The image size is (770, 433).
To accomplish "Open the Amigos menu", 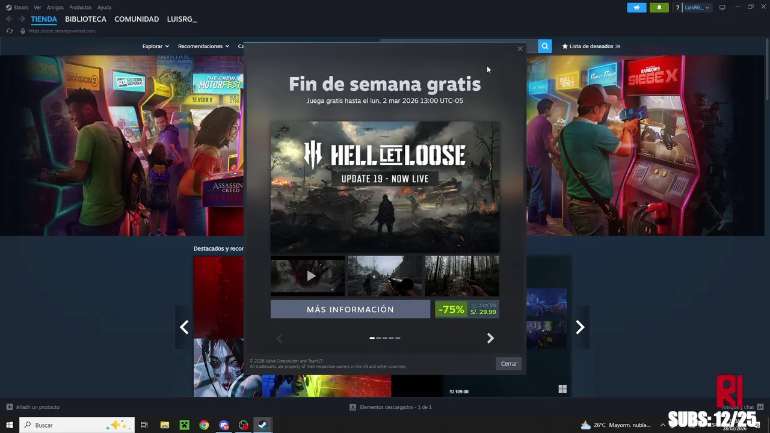I will click(x=55, y=7).
